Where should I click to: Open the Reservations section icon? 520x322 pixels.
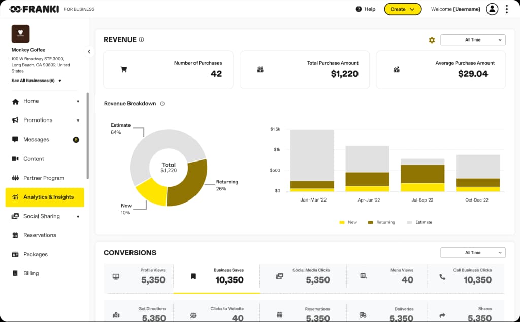pos(15,235)
